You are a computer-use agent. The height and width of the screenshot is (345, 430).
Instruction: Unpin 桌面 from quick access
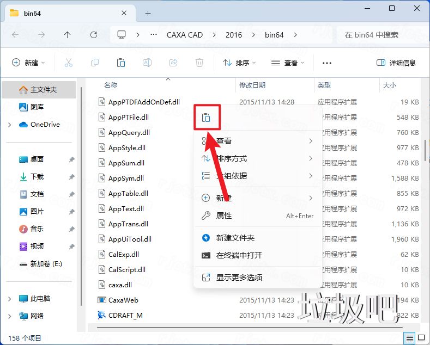(71, 159)
